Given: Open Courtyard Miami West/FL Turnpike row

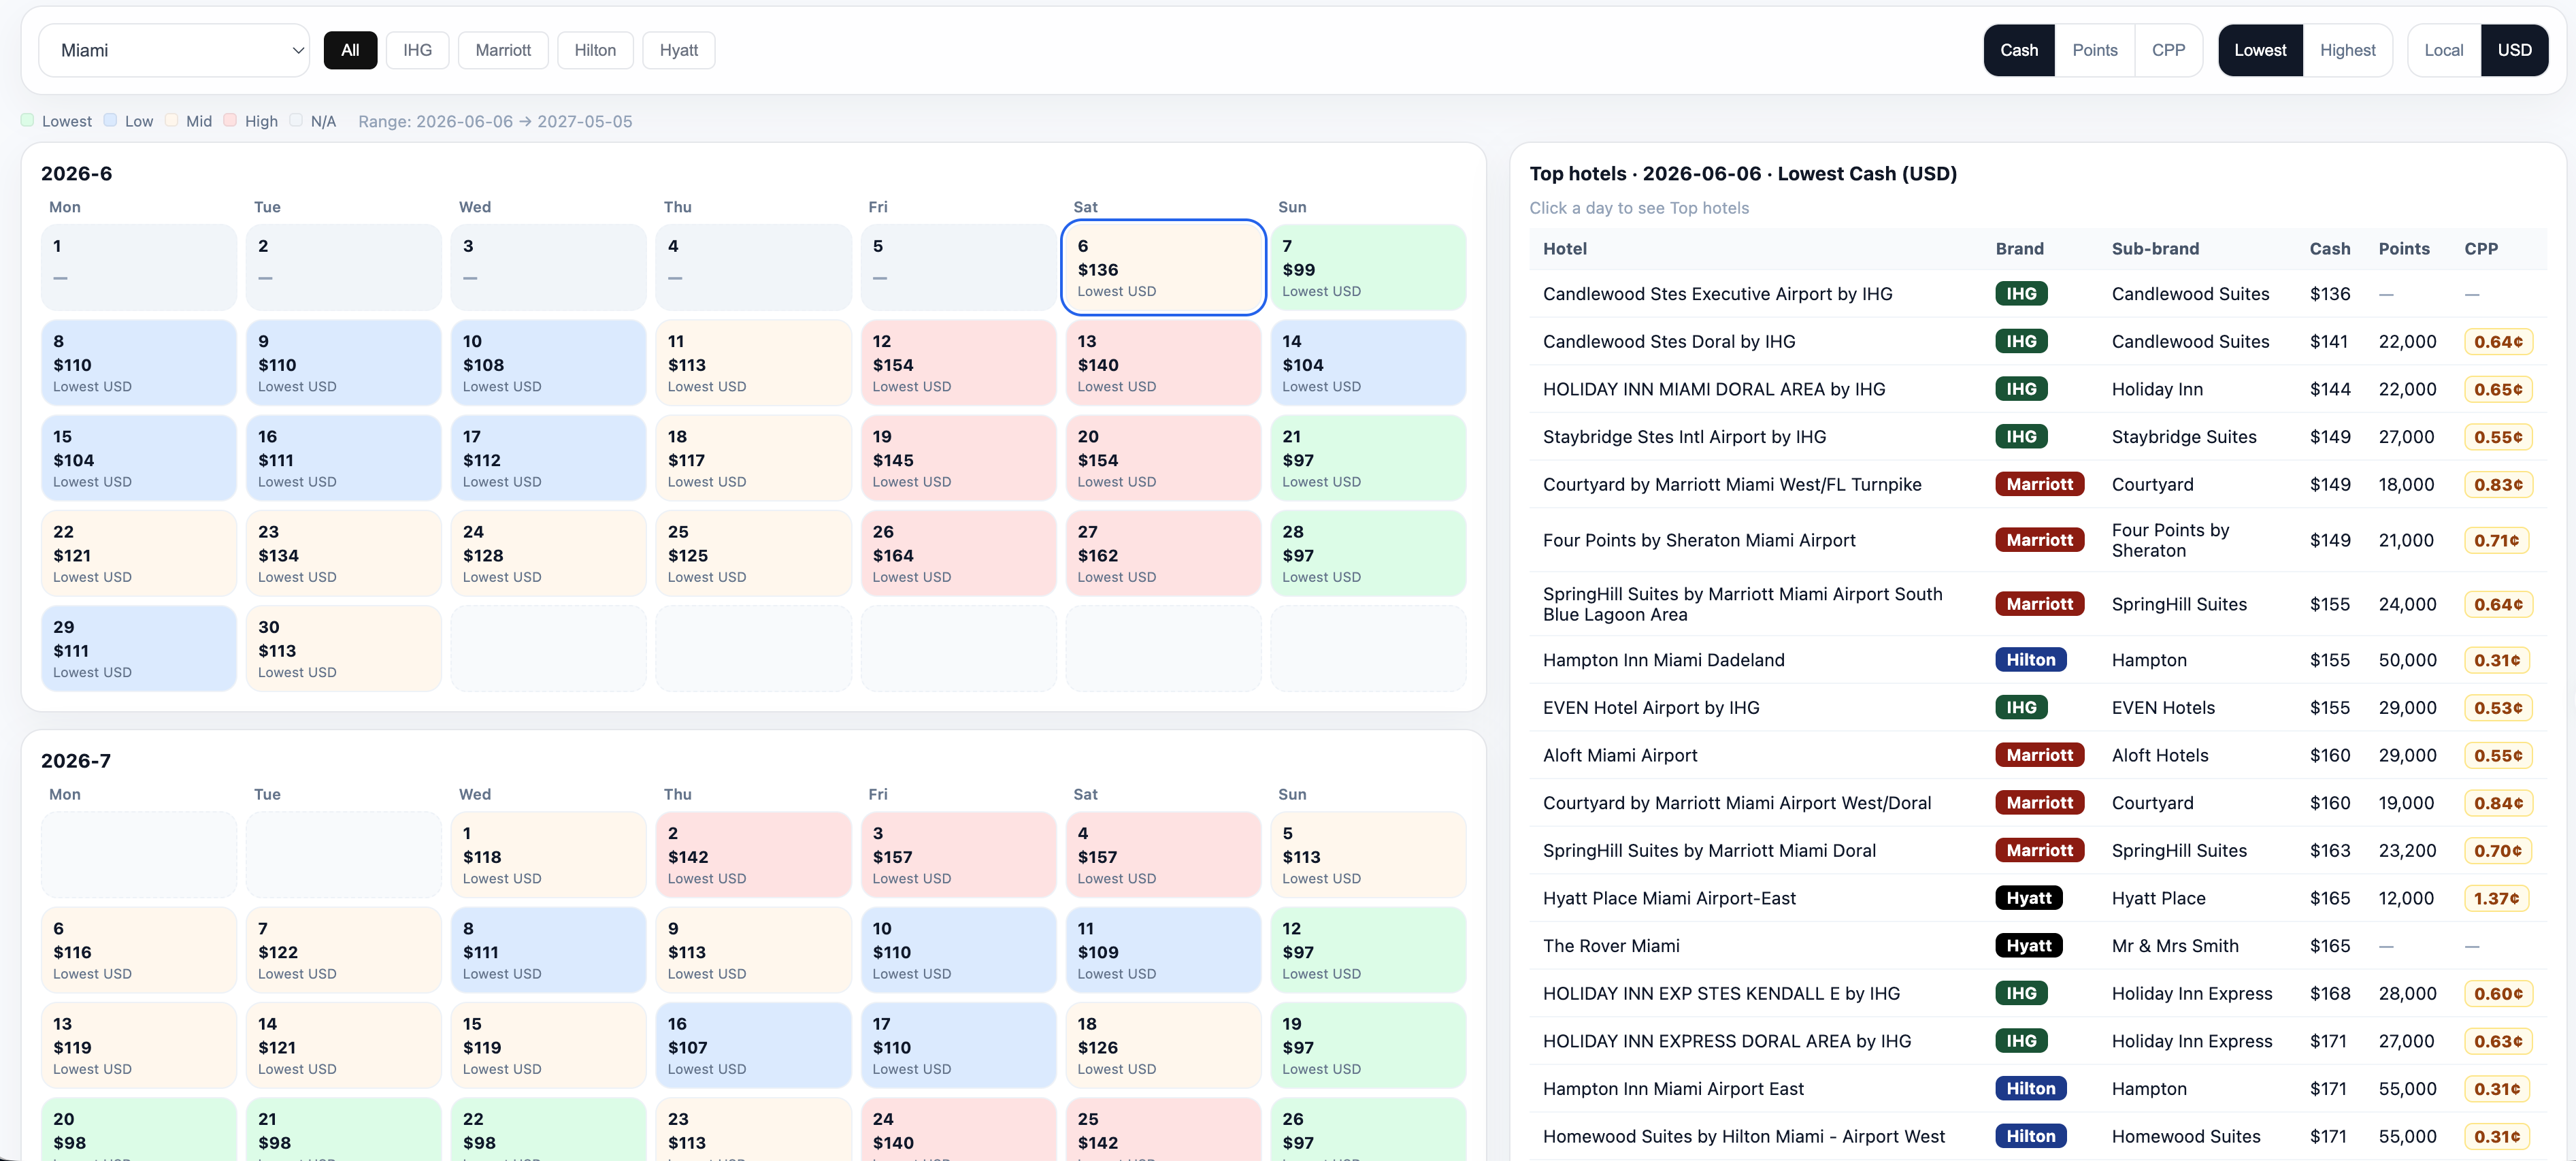Looking at the screenshot, I should click(2038, 484).
